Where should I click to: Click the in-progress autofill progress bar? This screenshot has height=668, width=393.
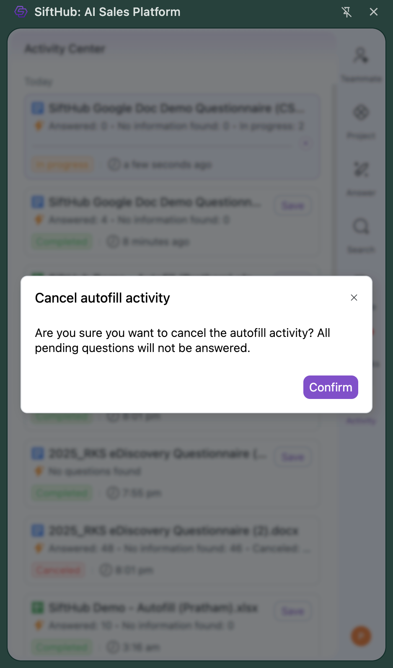pyautogui.click(x=163, y=145)
